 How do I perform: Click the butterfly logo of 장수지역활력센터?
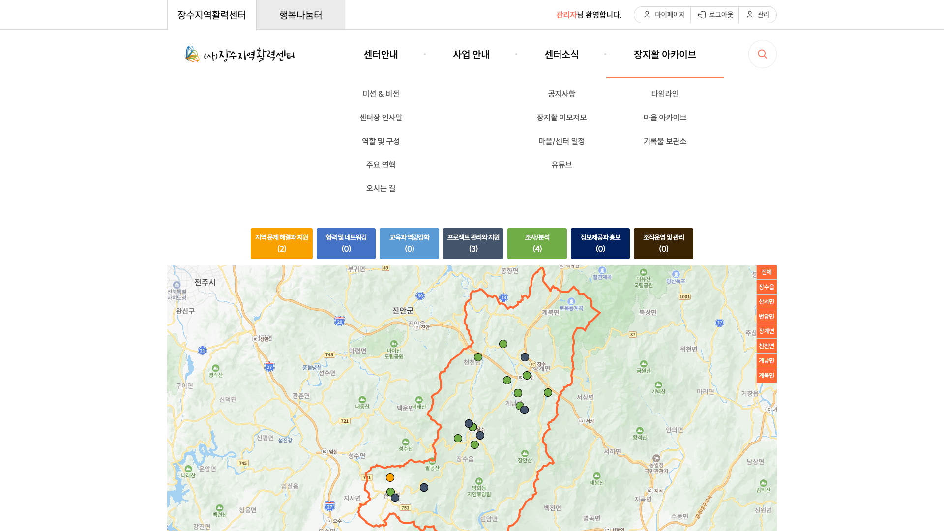pos(192,54)
